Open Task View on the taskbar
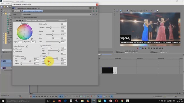Viewport: 184px width, 103px height. 48,101
